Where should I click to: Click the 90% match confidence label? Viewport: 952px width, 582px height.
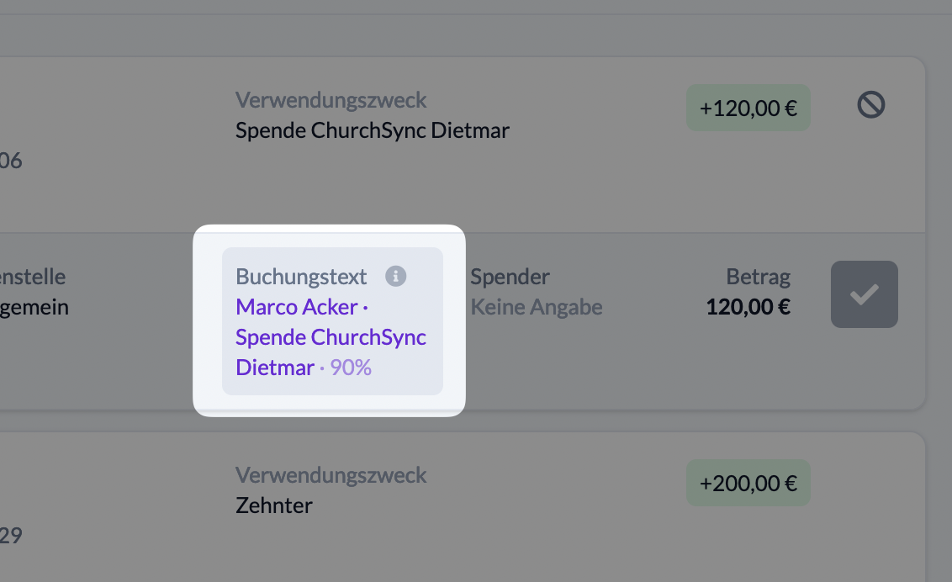[351, 368]
